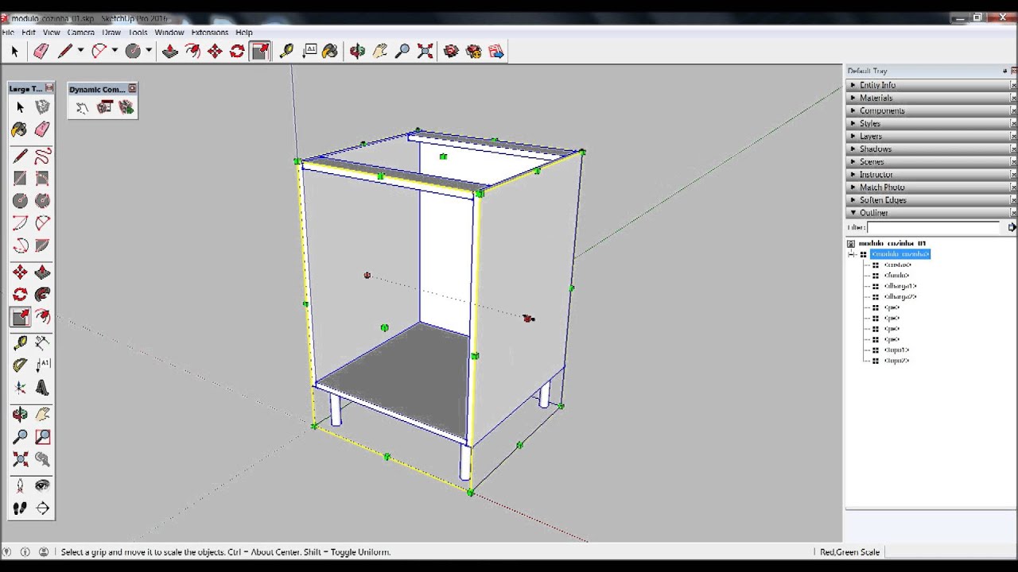
Task: Activate the Offset tool in top toolbar
Action: (192, 51)
